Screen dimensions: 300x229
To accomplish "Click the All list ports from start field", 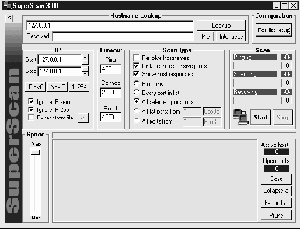I will pos(192,111).
